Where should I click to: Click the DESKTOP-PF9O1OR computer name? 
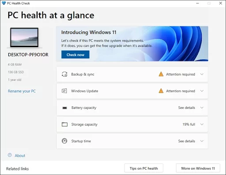point(28,55)
